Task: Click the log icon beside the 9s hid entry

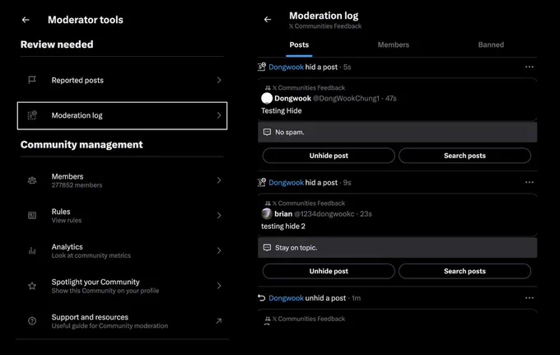Action: [262, 182]
